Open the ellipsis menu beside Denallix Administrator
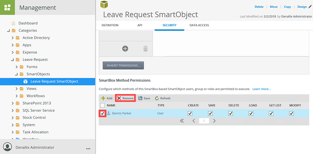 [x=88, y=149]
